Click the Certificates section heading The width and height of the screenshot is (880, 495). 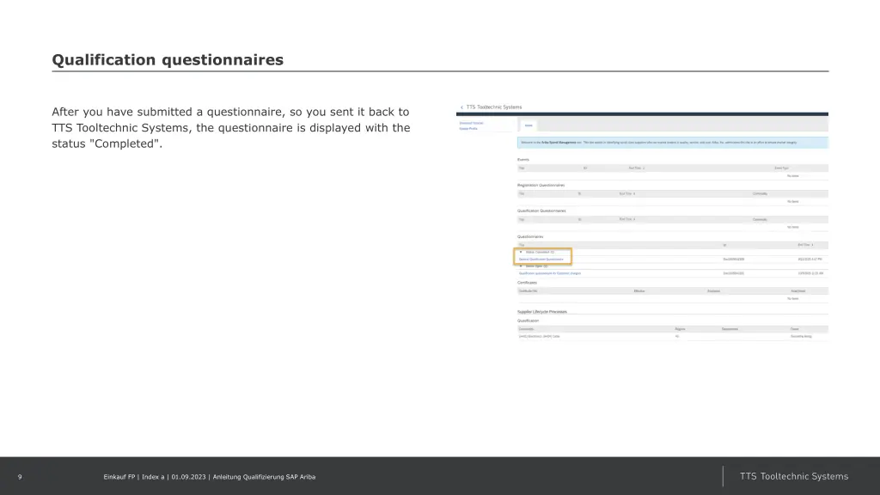(x=527, y=283)
